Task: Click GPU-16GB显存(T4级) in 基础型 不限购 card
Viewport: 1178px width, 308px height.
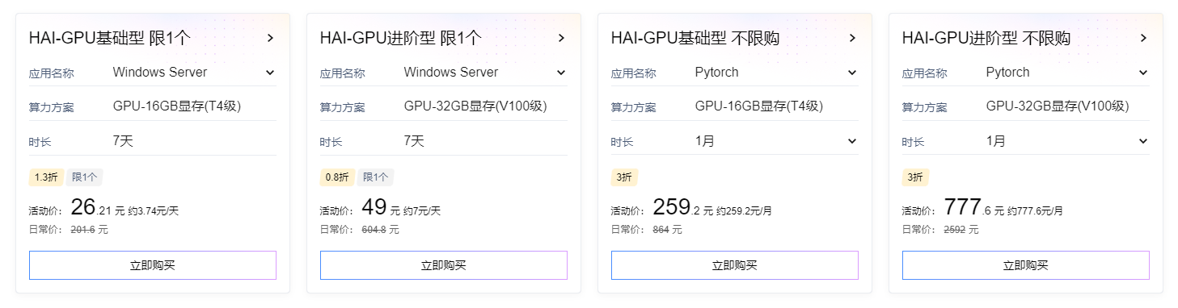Action: click(759, 106)
